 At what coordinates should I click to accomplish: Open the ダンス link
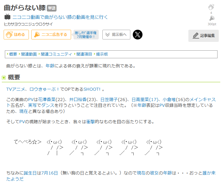coord(48,105)
